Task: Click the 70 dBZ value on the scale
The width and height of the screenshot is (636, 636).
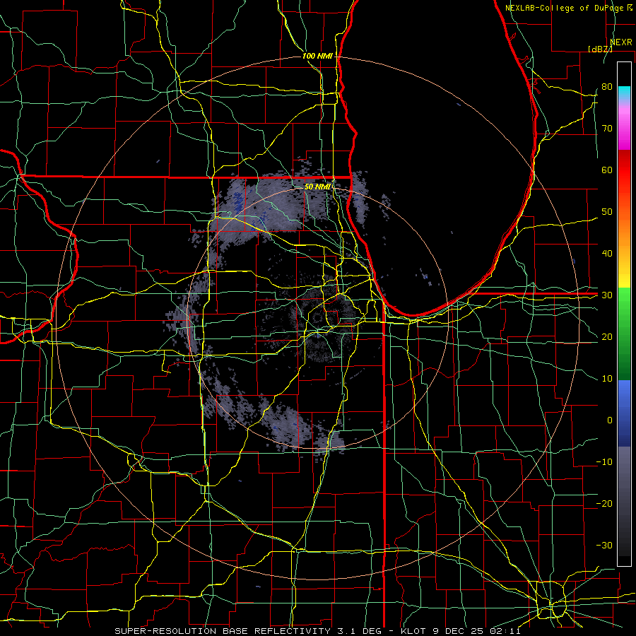Action: (607, 128)
